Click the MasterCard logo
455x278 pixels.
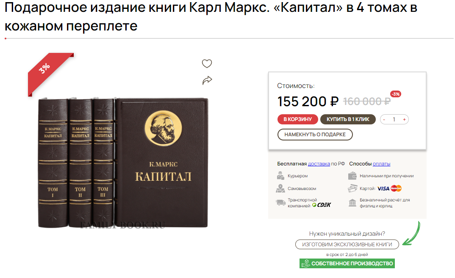(x=396, y=188)
